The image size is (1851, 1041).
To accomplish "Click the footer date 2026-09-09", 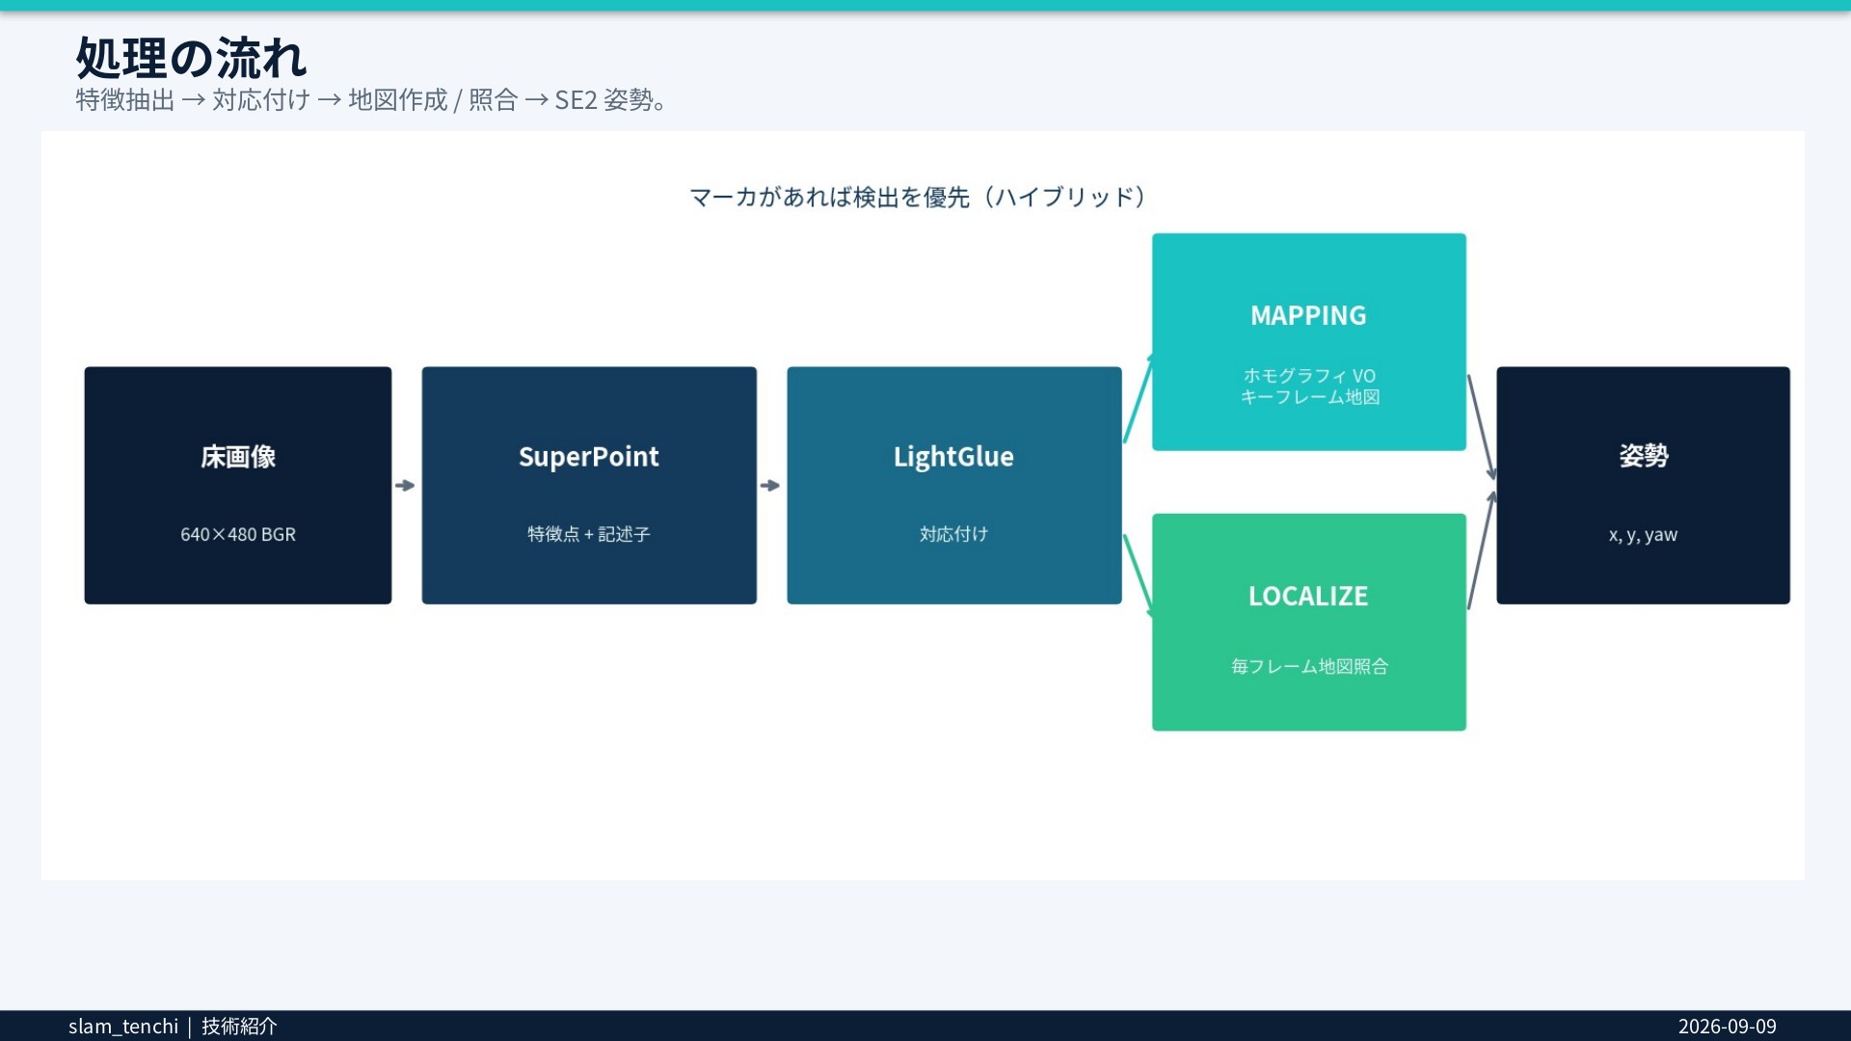I will [1727, 1027].
